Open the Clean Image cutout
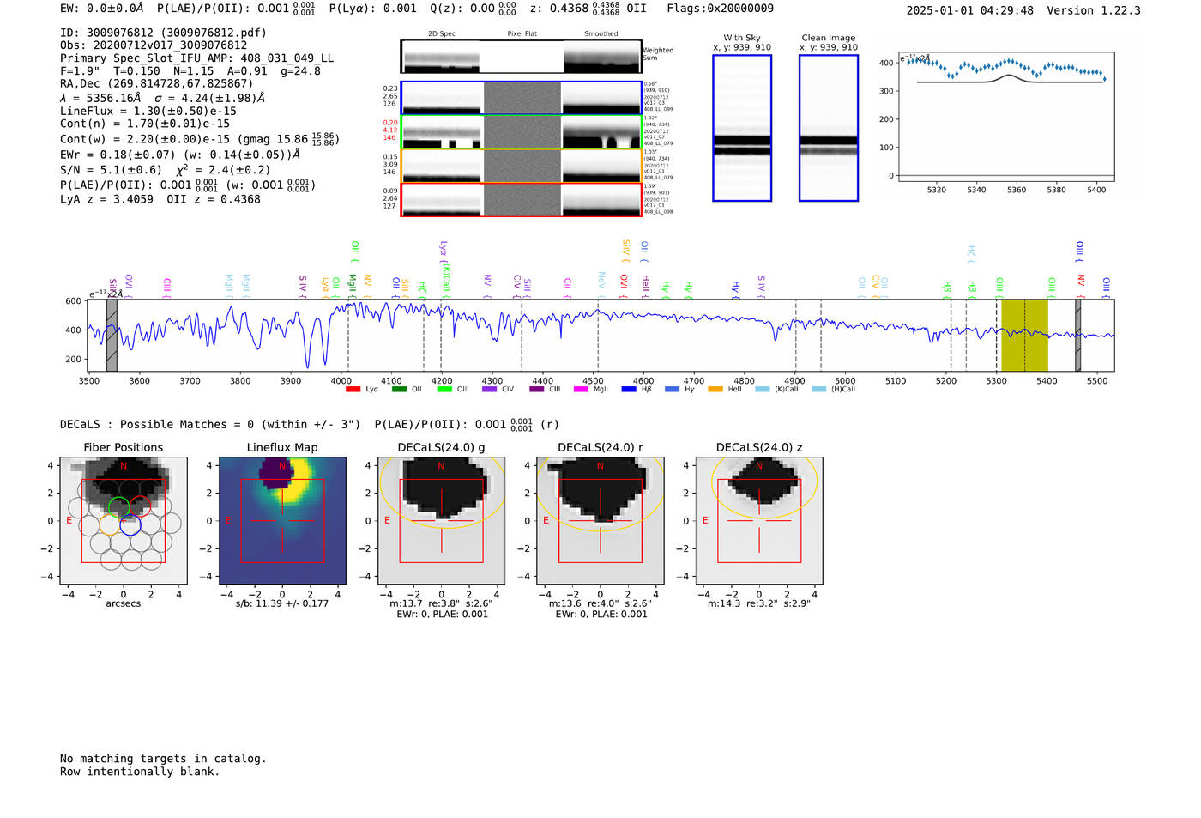The image size is (1201, 818). (x=829, y=128)
